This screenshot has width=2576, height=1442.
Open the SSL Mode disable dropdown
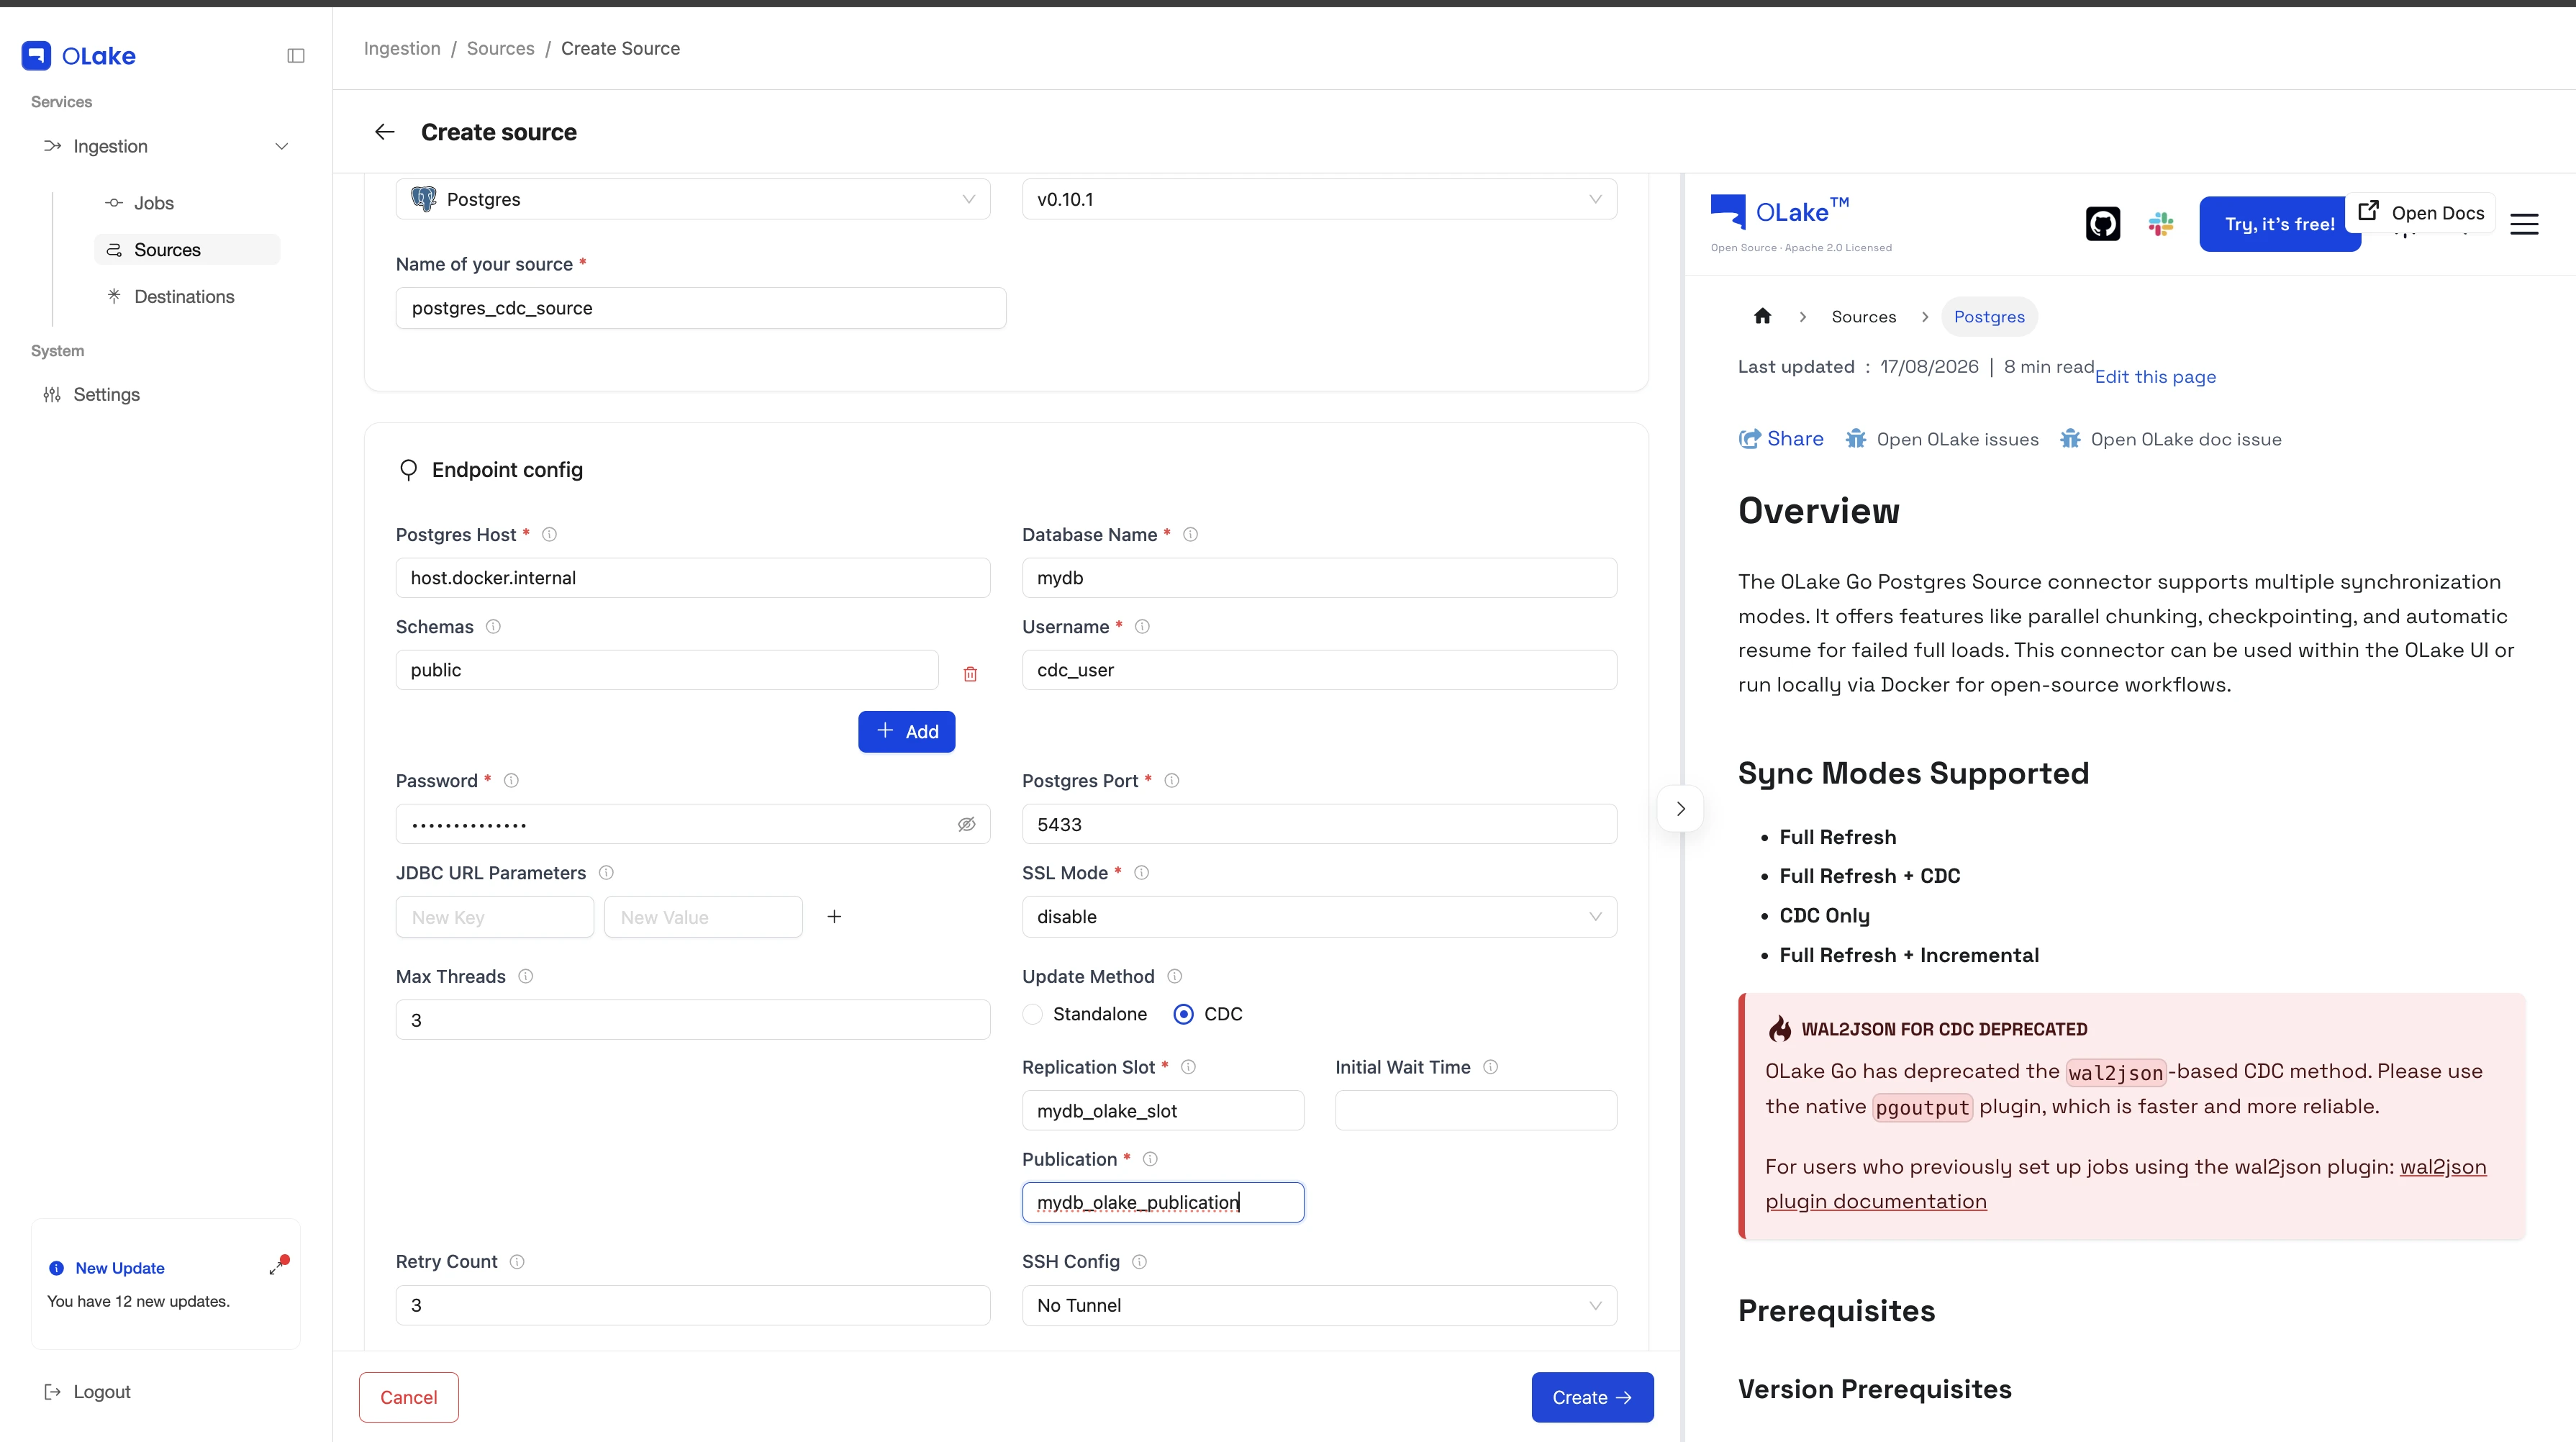tap(1319, 917)
